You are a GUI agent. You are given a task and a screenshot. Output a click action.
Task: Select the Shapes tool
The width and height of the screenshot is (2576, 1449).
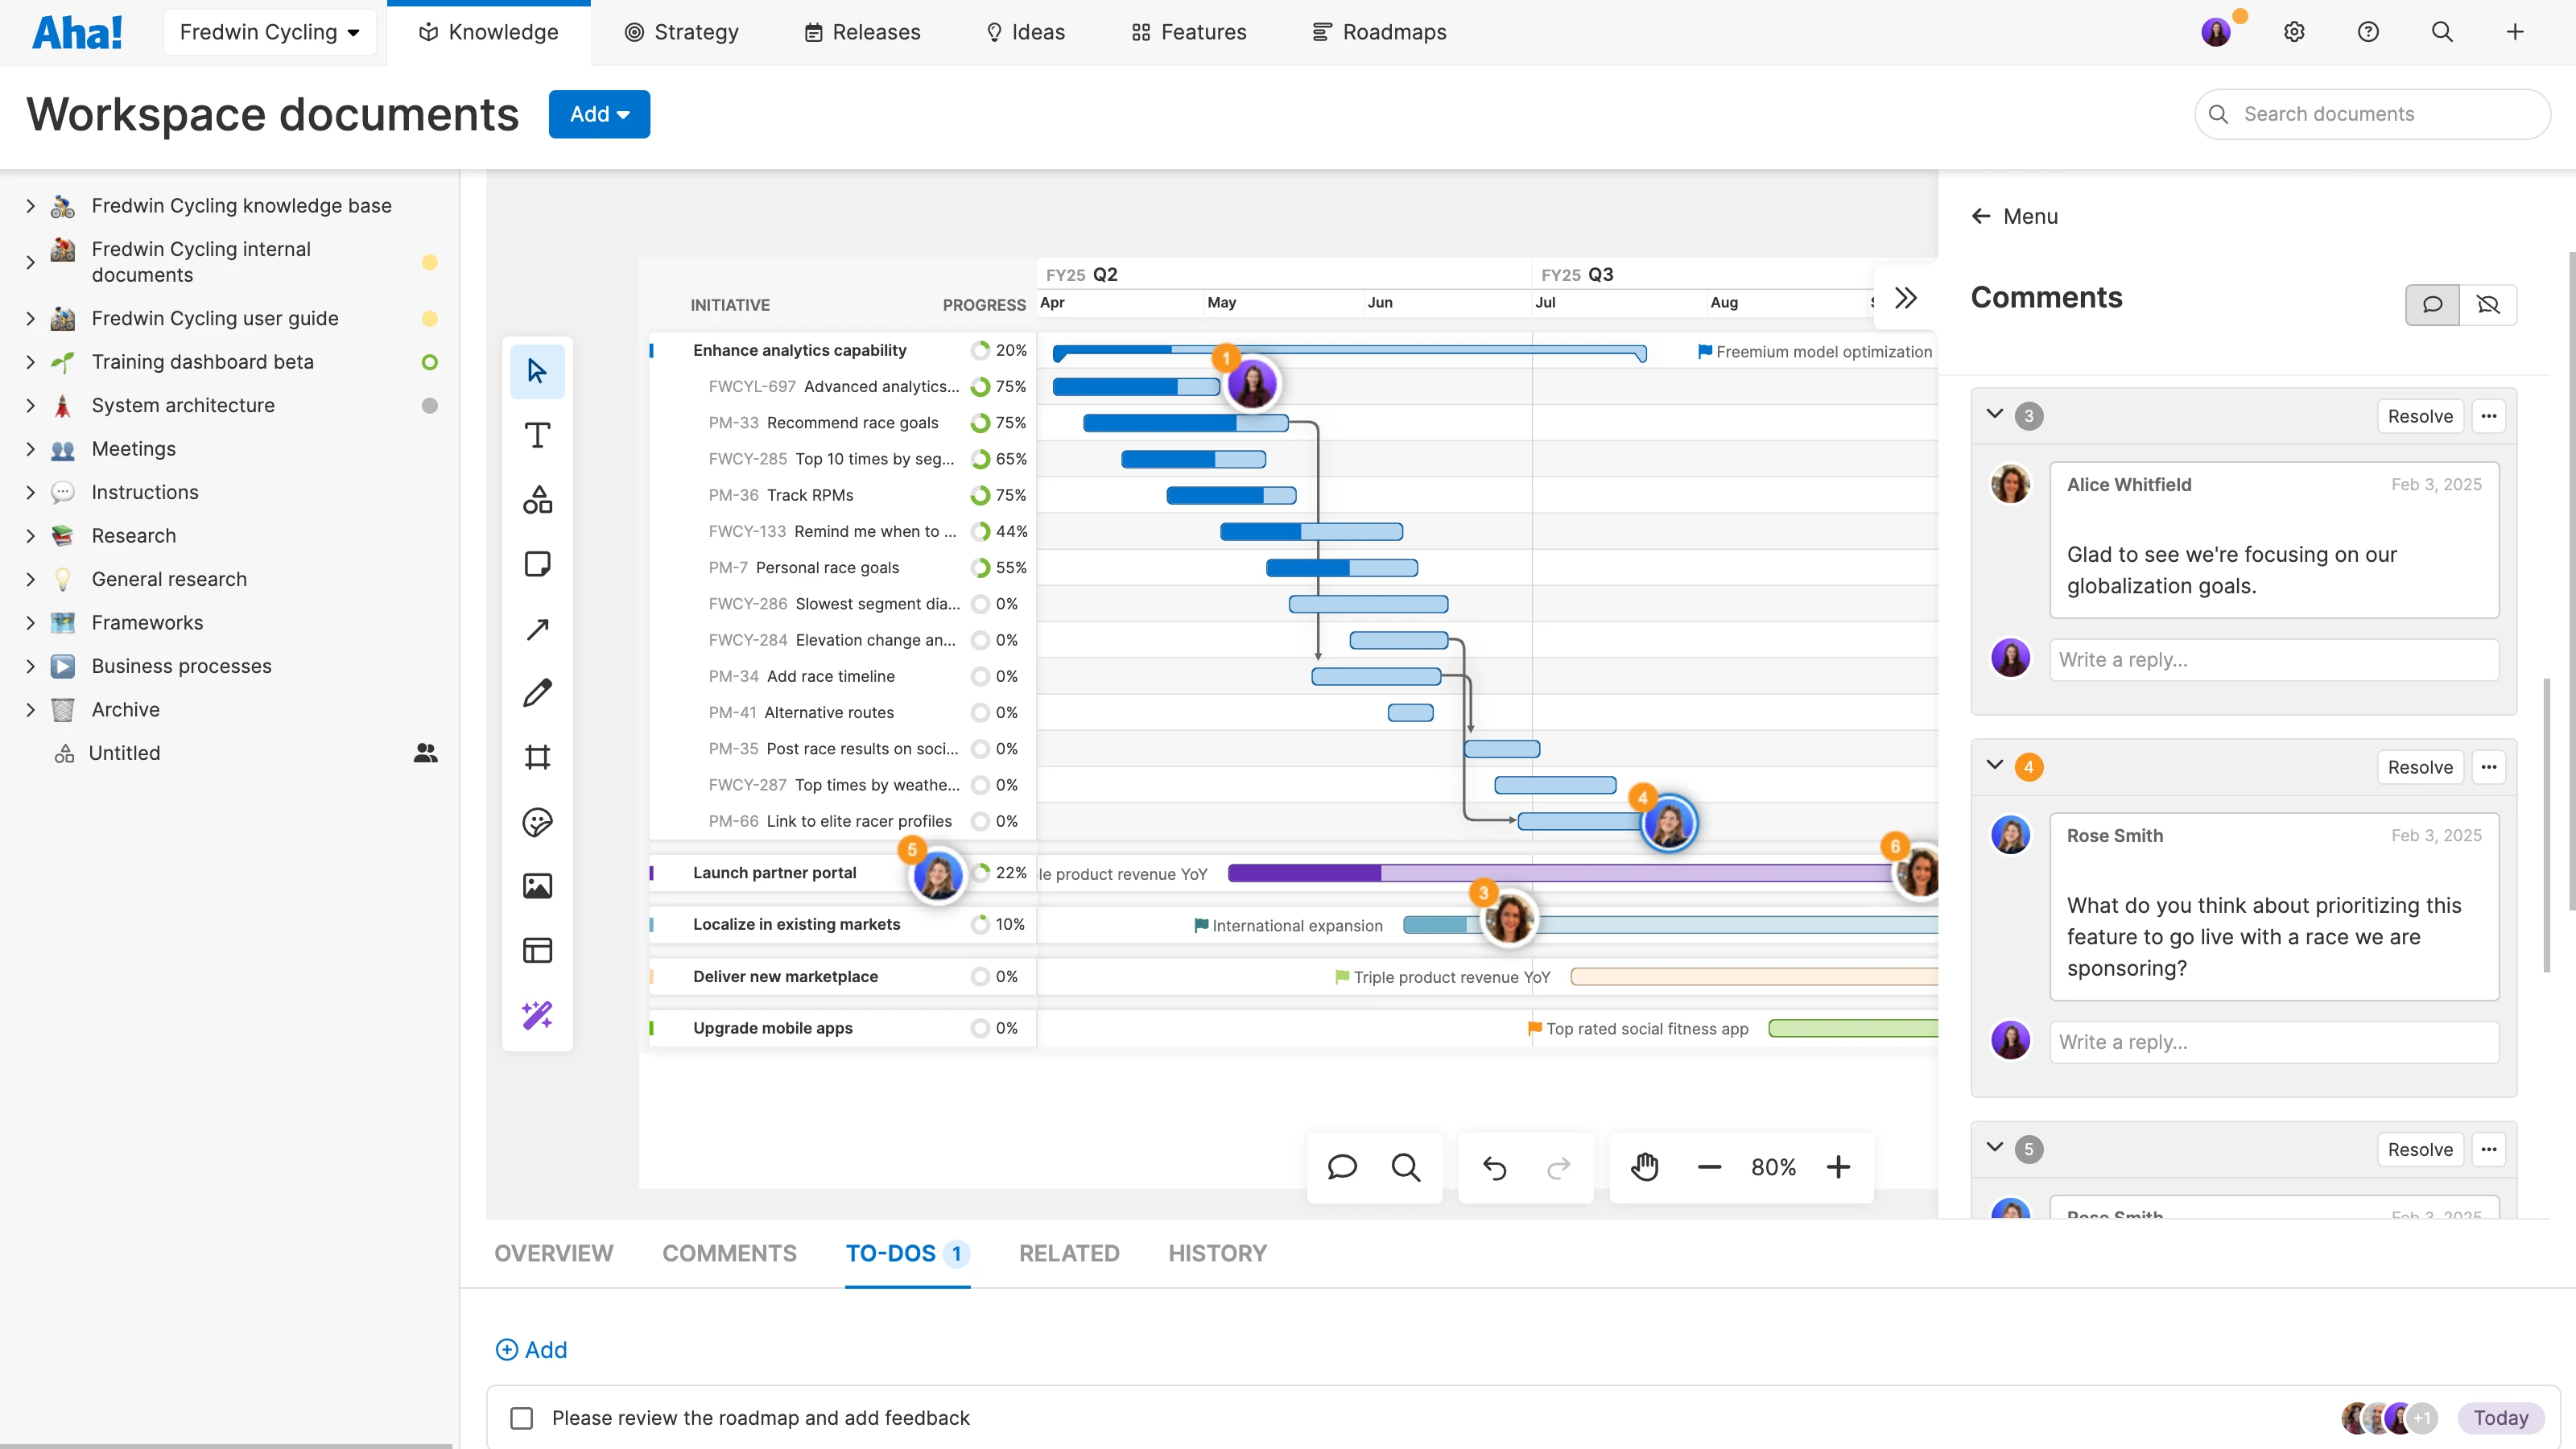tap(537, 499)
